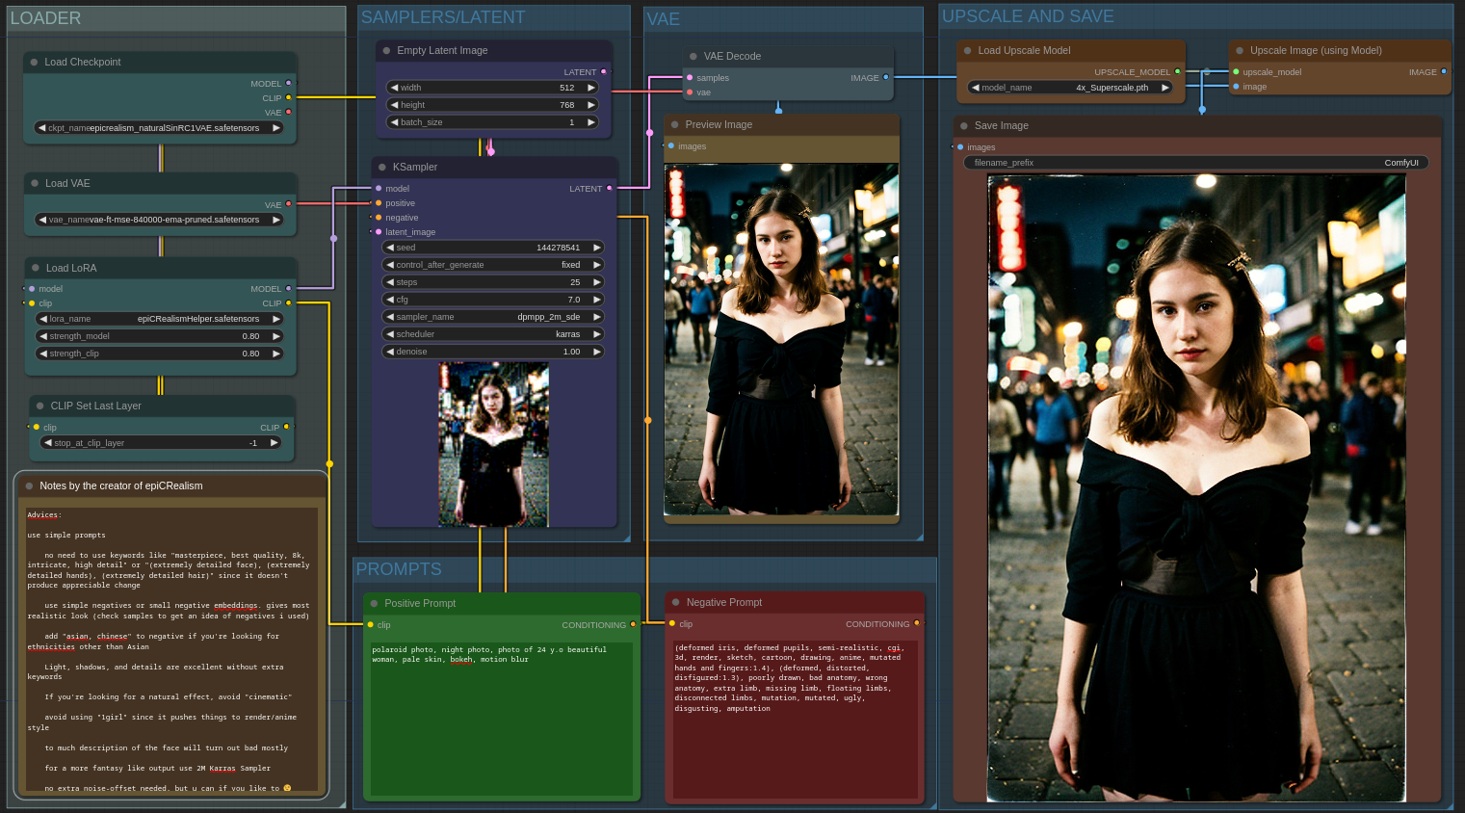Viewport: 1465px width, 813px height.
Task: Click the MODEL output socket on Load LoRA
Action: click(288, 288)
